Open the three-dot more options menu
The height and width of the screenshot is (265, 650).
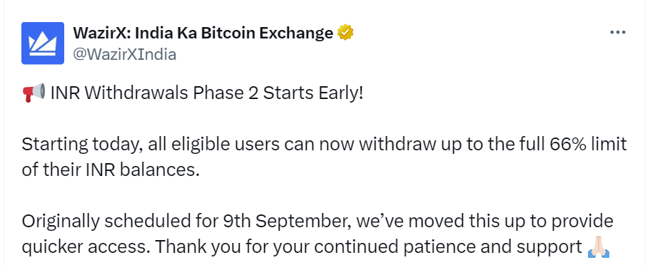[x=618, y=32]
